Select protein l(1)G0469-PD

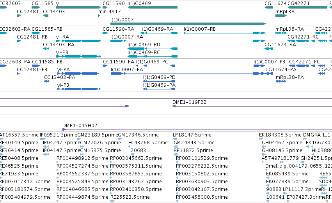pos(159,81)
